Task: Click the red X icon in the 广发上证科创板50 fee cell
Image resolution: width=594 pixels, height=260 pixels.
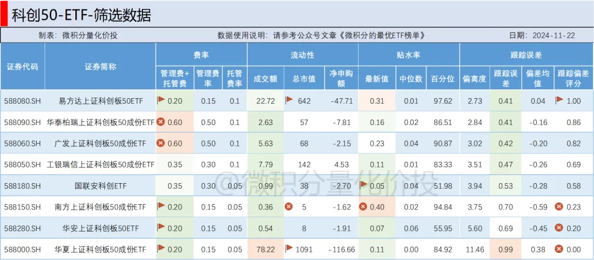Action: 161,143
